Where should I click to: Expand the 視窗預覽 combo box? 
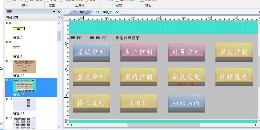(59, 17)
